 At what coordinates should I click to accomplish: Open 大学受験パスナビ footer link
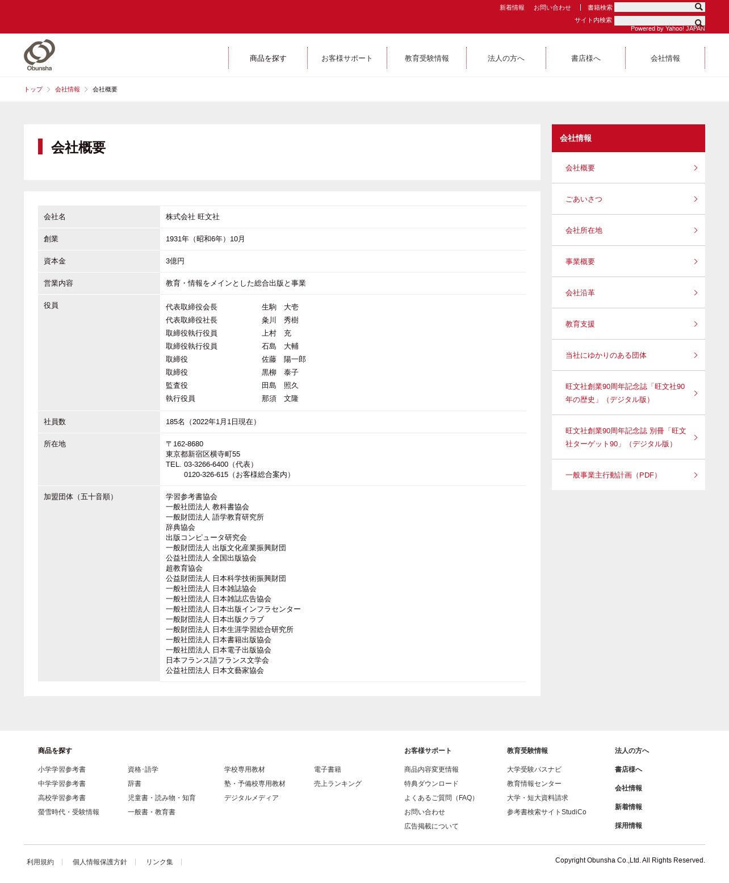(534, 769)
